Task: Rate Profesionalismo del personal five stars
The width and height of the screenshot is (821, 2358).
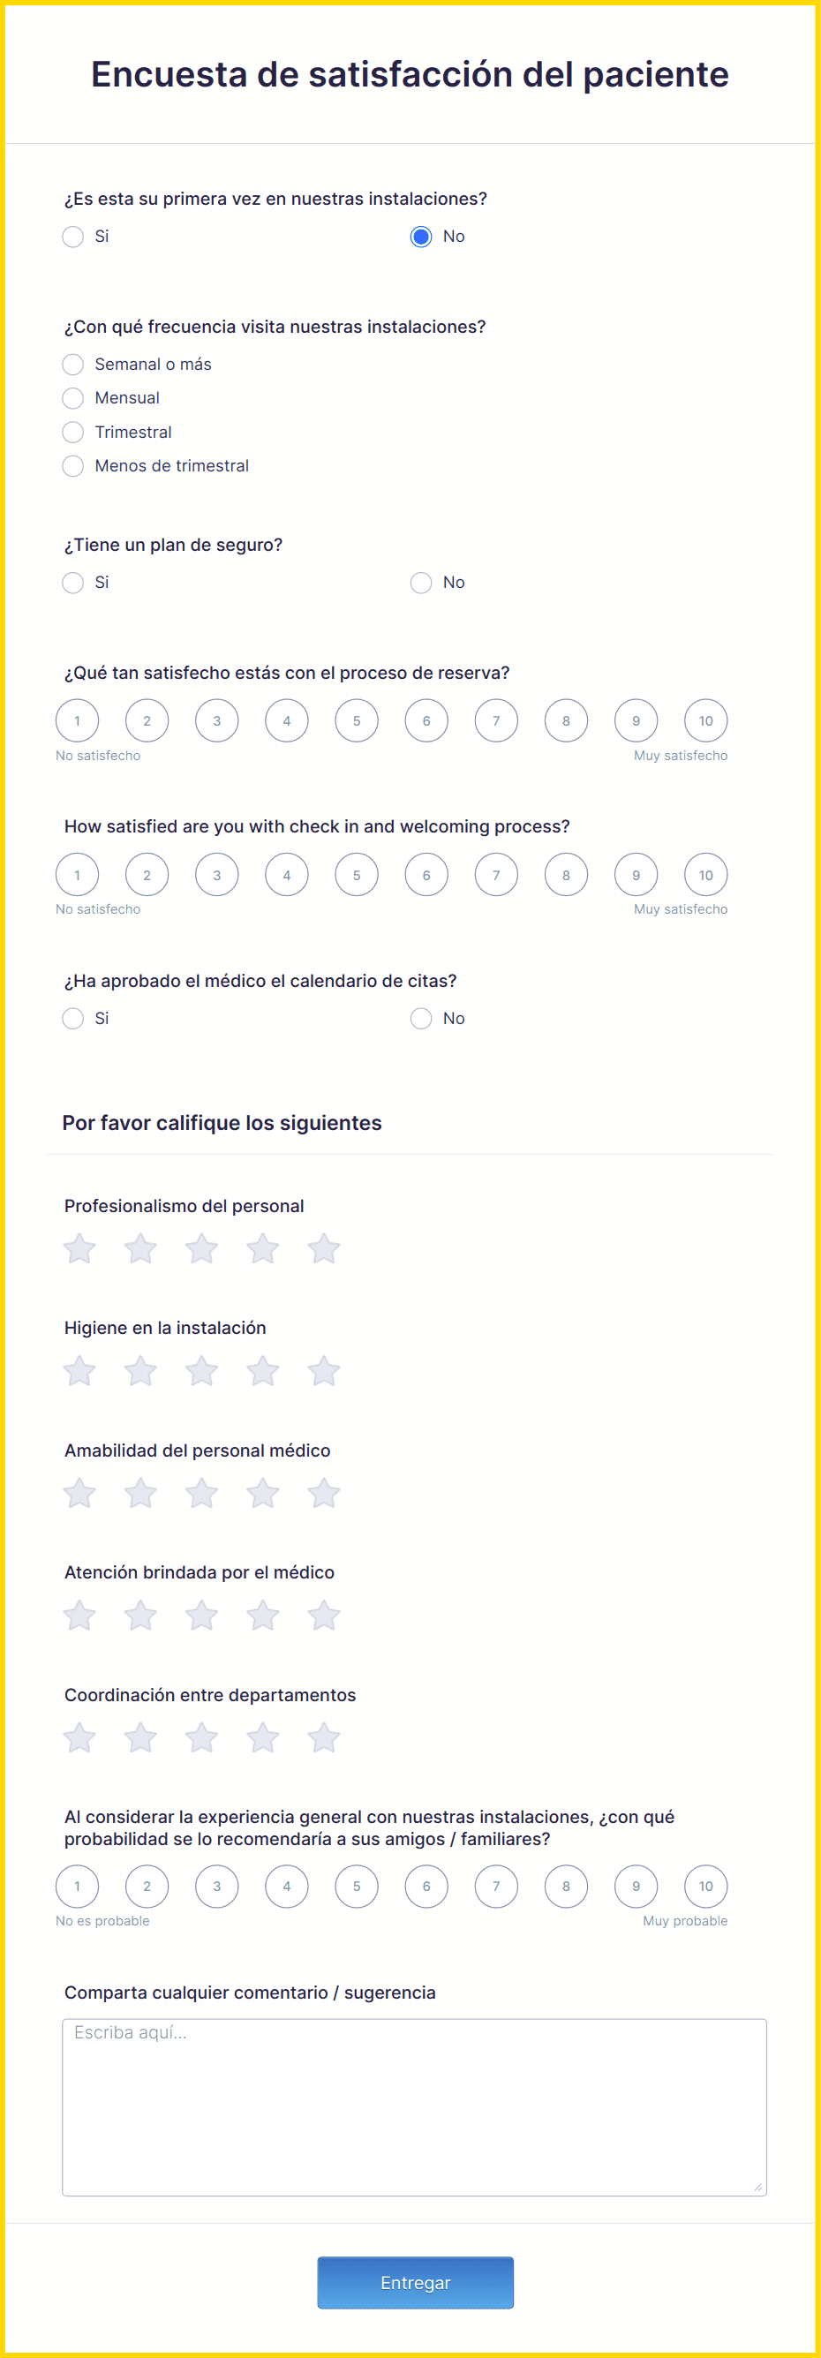Action: pos(323,1248)
